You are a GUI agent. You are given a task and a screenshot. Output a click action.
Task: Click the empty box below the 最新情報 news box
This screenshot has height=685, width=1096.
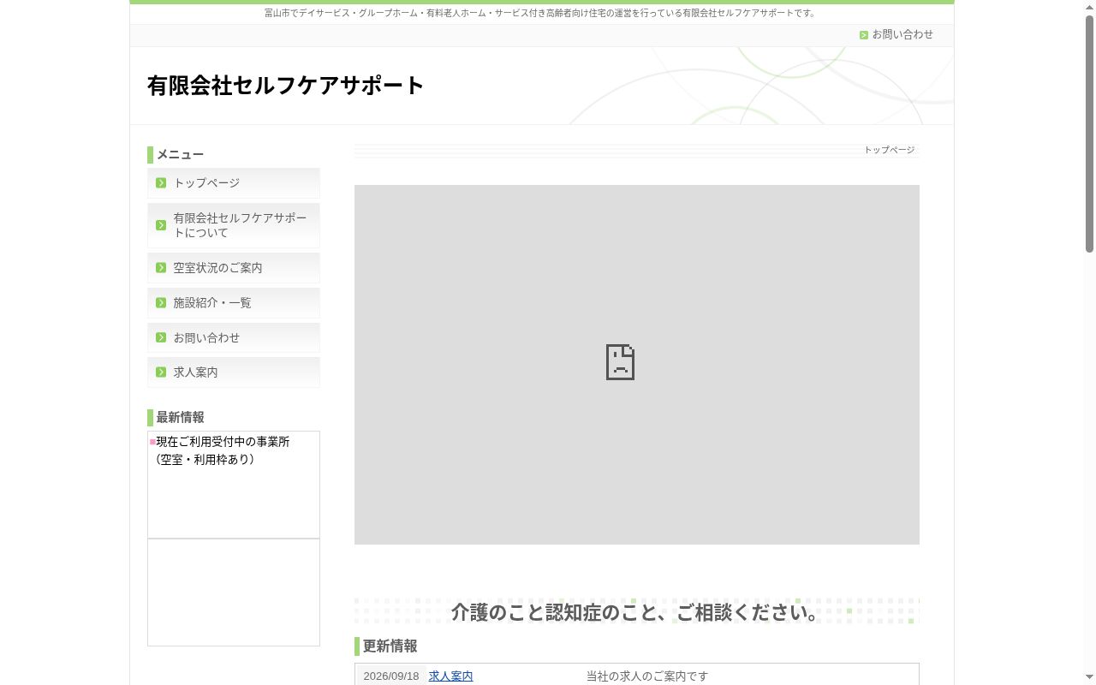point(234,593)
